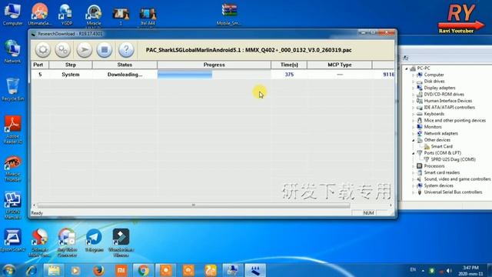The height and width of the screenshot is (277, 492).
Task: Select the Miracle desktop shortcut in top row
Action: pyautogui.click(x=94, y=14)
